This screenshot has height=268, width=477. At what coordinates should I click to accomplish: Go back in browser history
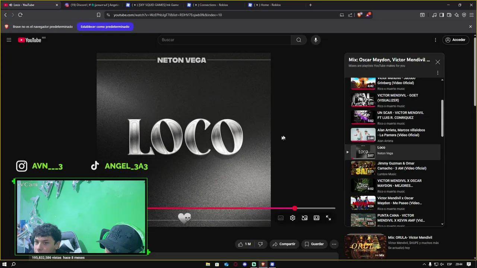click(x=5, y=15)
